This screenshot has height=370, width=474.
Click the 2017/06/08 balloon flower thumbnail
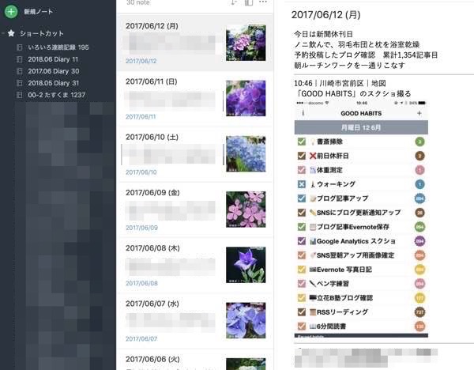pyautogui.click(x=245, y=265)
